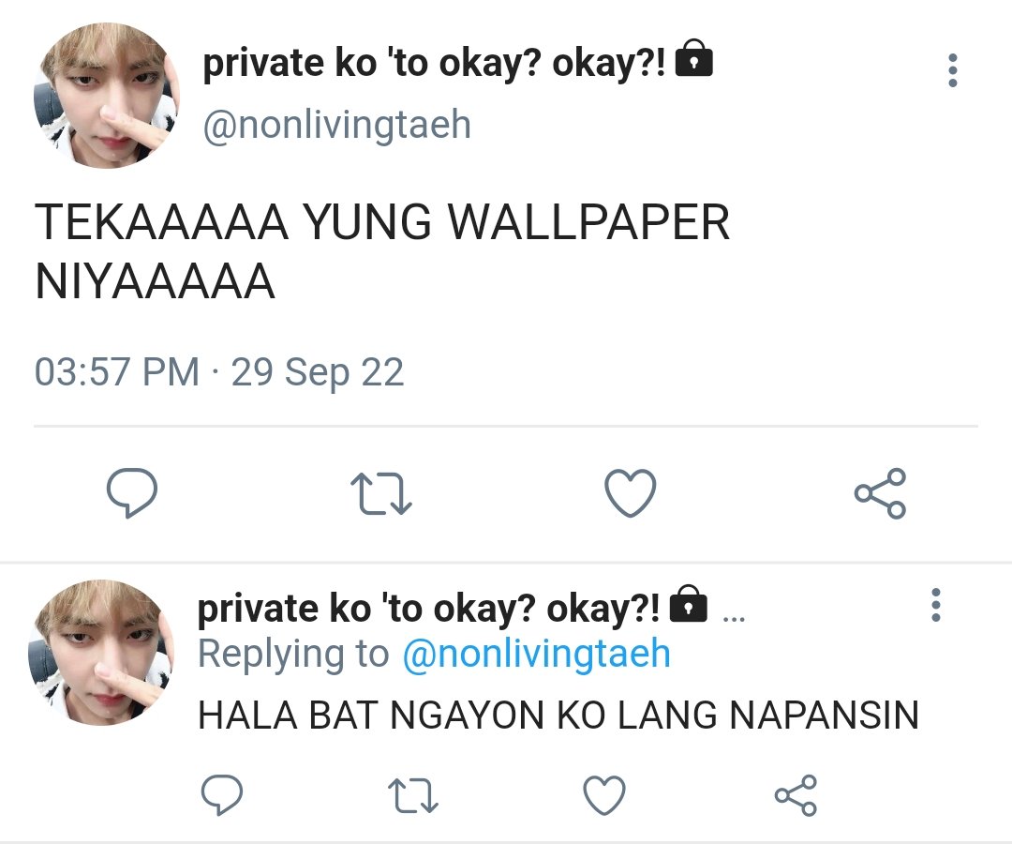The width and height of the screenshot is (1012, 844).
Task: Click the display name on the main tweet
Action: (x=434, y=63)
